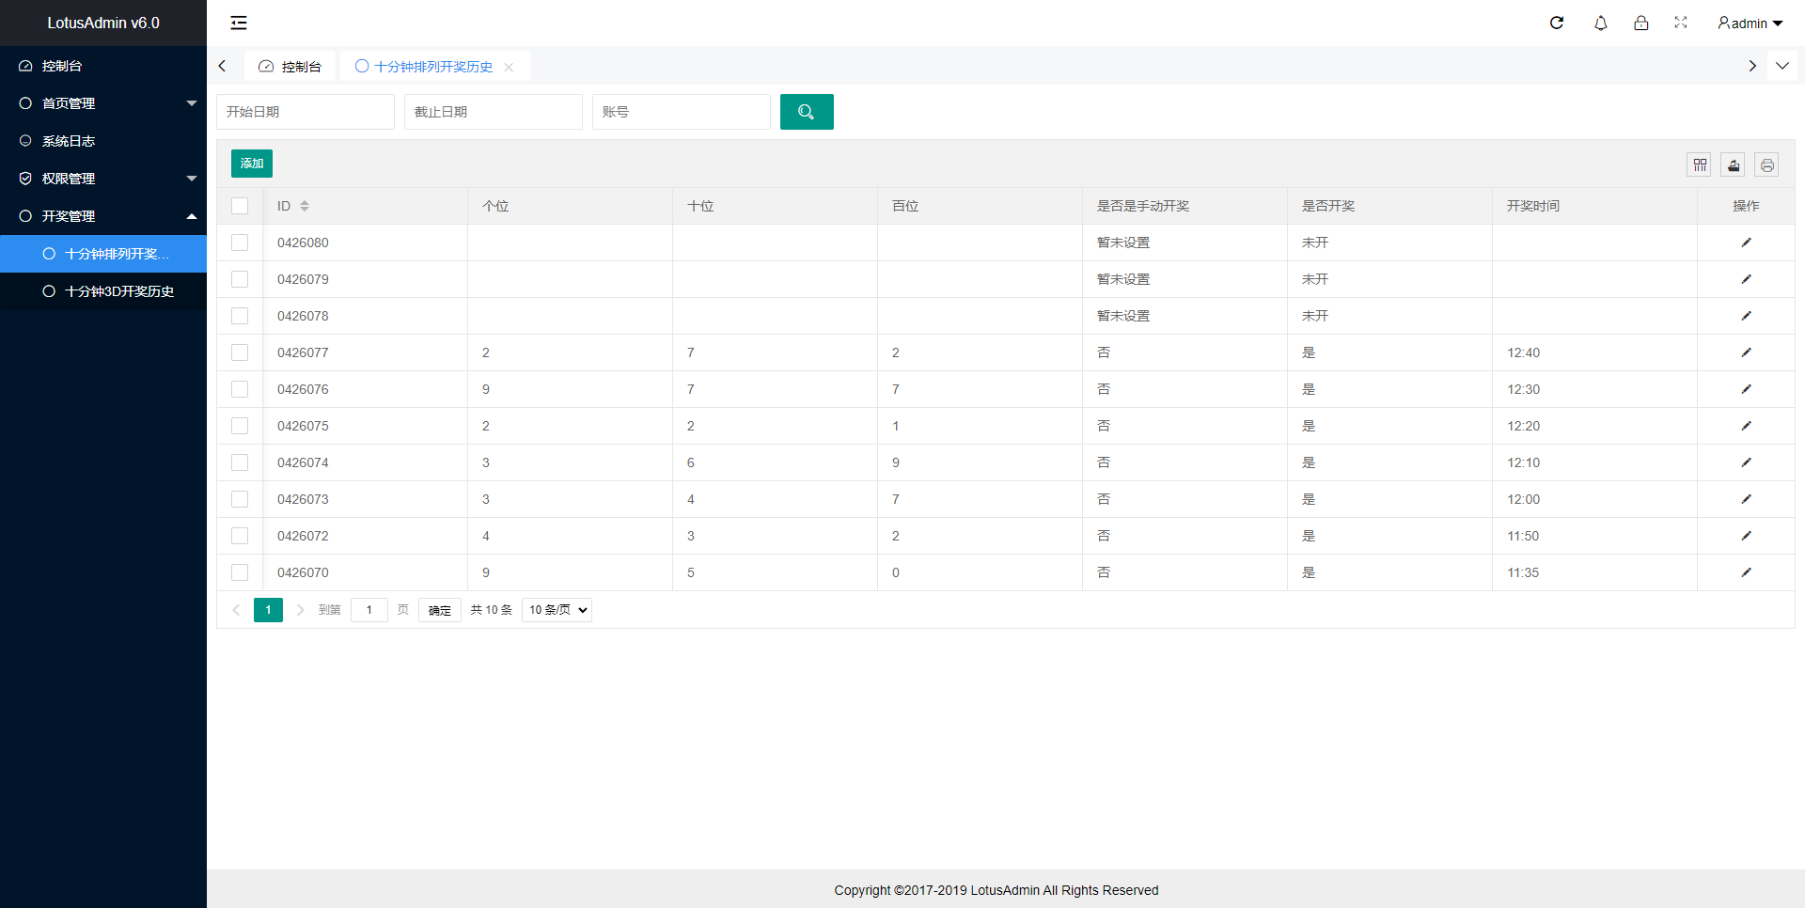This screenshot has width=1805, height=908.
Task: Expand the 权限管理 sidebar menu
Action: [103, 179]
